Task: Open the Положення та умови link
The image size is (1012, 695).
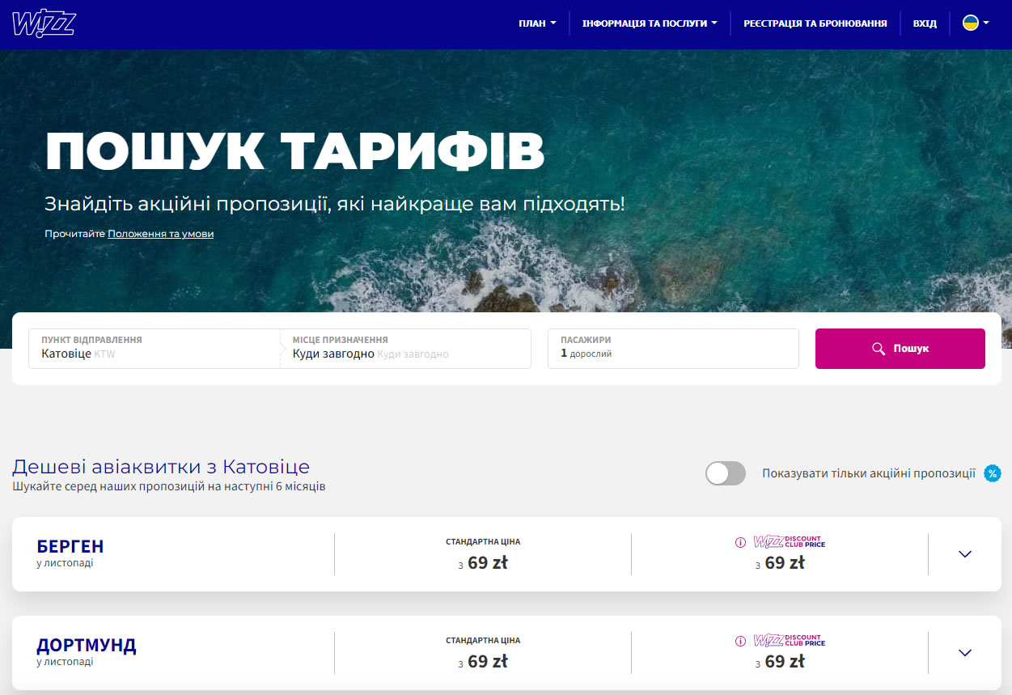Action: click(x=160, y=234)
